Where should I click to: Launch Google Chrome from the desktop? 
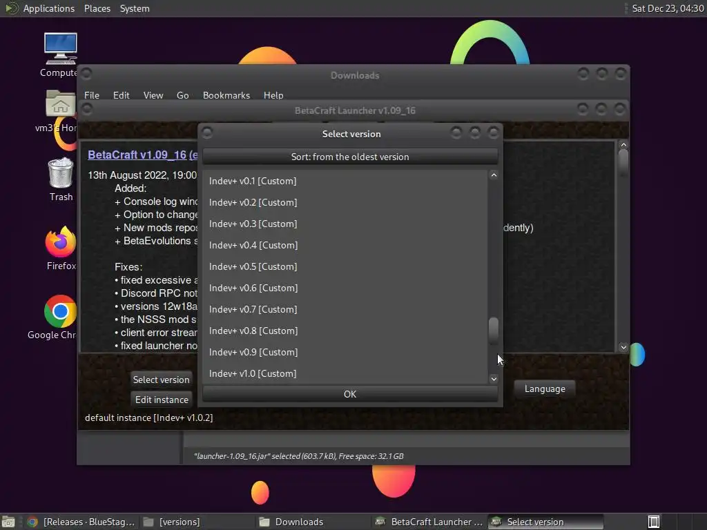(x=60, y=317)
